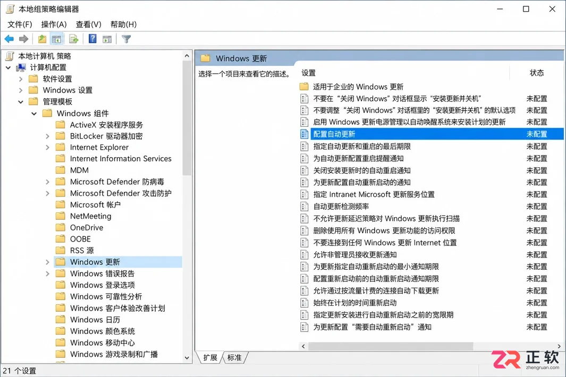Viewport: 566px width, 377px height.
Task: Click the 本地计算机 策略 scroll icon
Action: (10, 56)
